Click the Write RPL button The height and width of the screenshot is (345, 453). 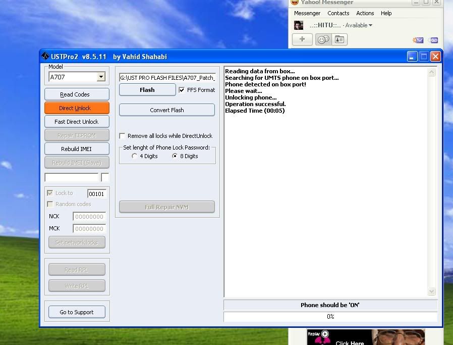pos(77,286)
